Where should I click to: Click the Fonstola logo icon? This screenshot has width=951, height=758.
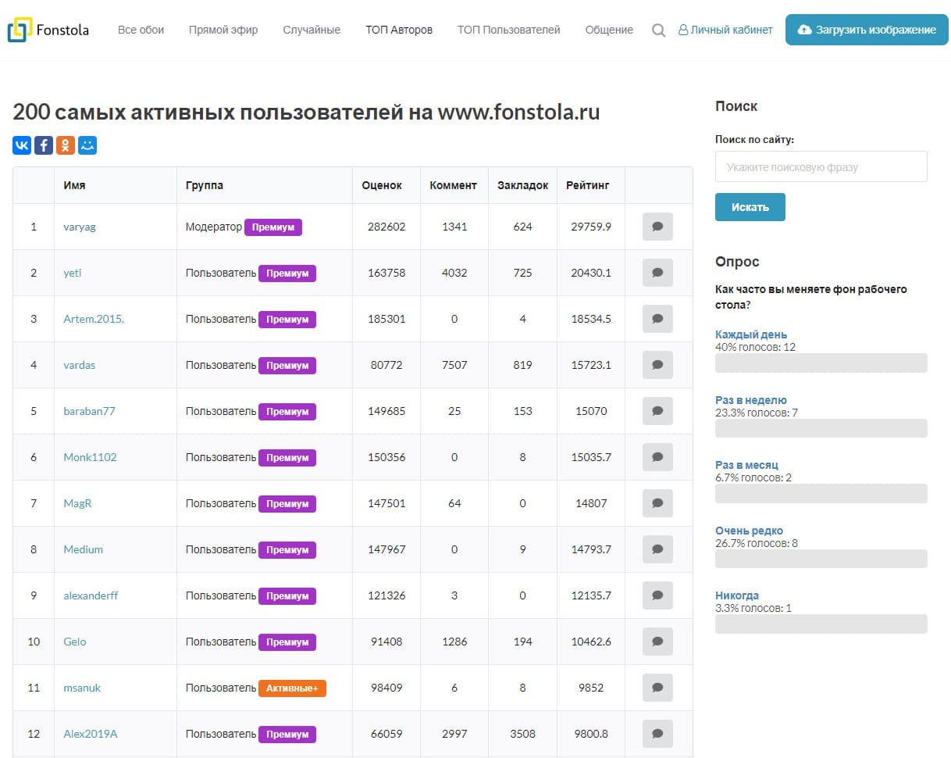coord(20,30)
